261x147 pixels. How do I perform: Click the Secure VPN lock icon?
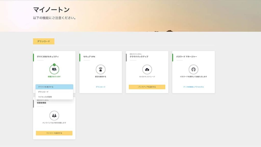[101, 69]
